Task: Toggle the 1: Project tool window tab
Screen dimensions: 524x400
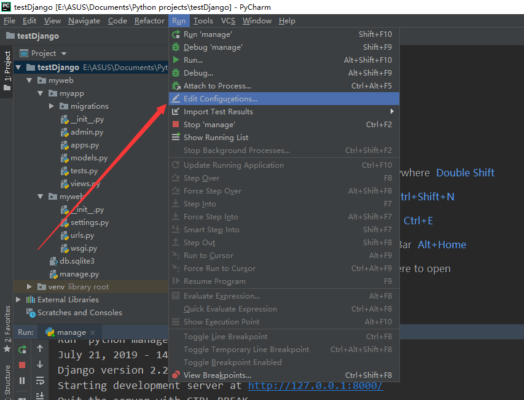Action: (x=7, y=71)
